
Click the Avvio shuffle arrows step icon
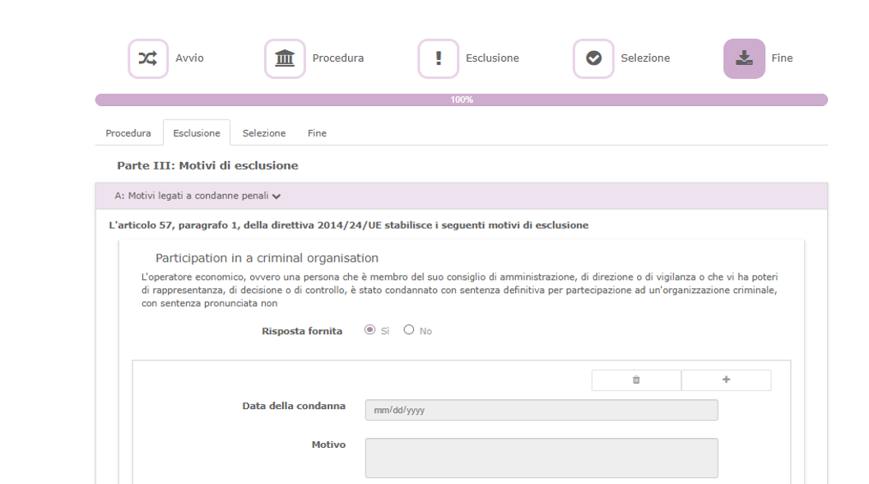[x=147, y=58]
